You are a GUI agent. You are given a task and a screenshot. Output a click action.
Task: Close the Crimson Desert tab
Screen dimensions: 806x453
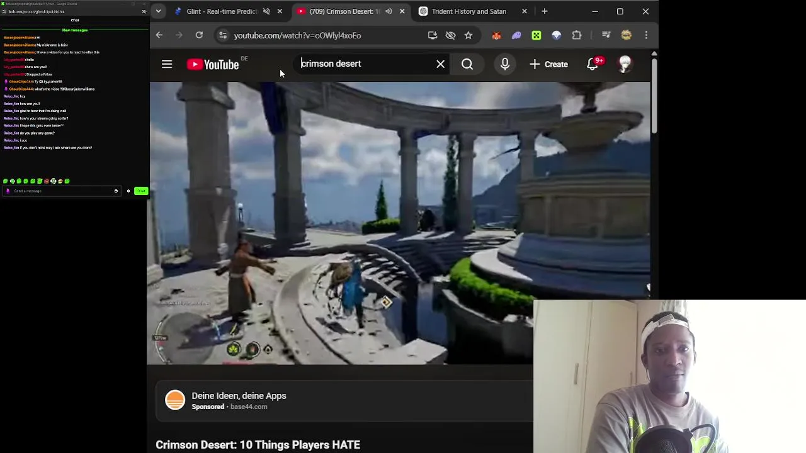click(402, 11)
